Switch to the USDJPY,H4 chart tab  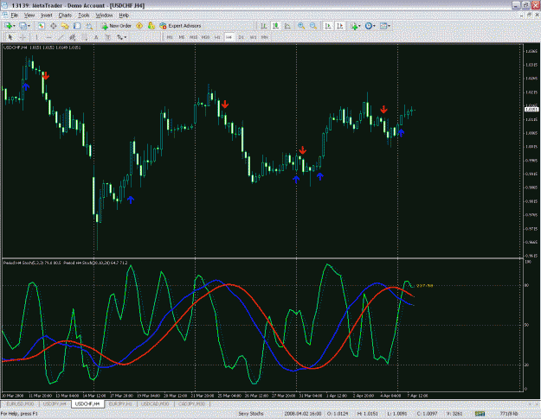[55, 403]
